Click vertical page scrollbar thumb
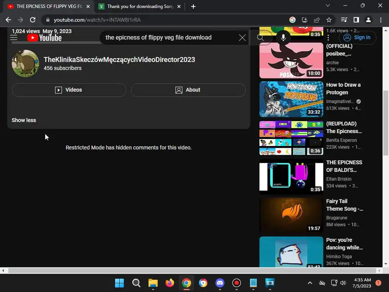Image resolution: width=389 pixels, height=292 pixels. [x=386, y=123]
